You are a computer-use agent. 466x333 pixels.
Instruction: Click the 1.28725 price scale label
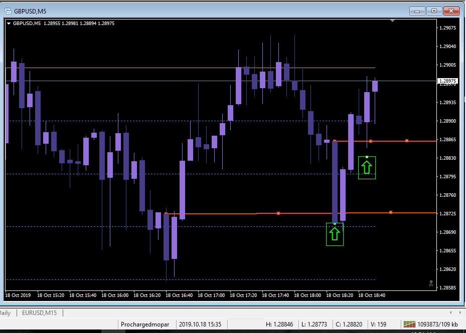click(x=447, y=214)
